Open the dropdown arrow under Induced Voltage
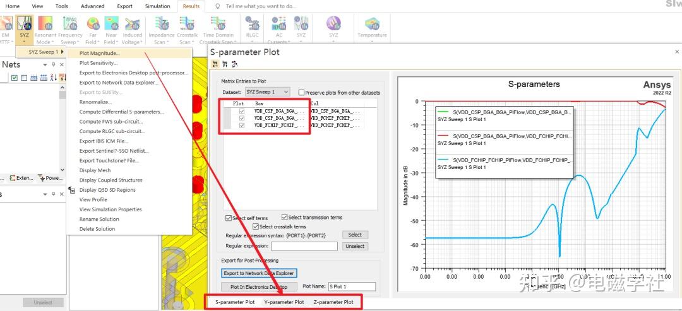 pyautogui.click(x=142, y=42)
